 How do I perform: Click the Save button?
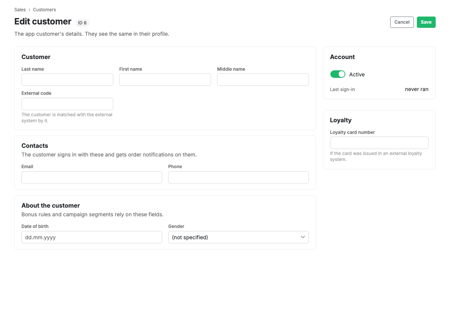(x=426, y=22)
